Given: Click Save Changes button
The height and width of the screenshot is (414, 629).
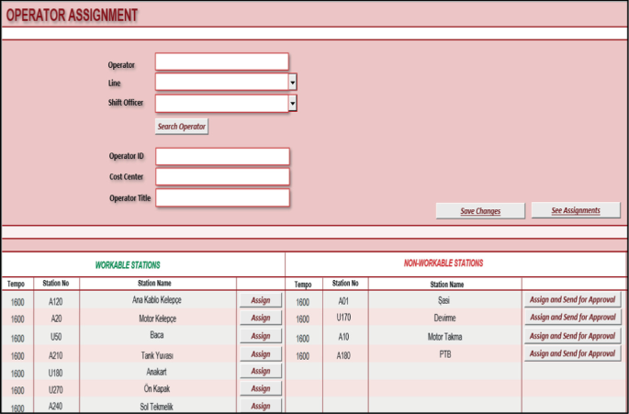Looking at the screenshot, I should [x=480, y=211].
